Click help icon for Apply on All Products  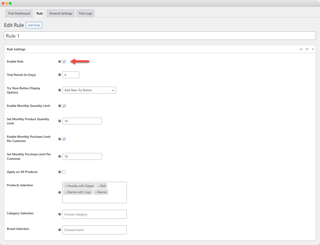tap(60, 172)
